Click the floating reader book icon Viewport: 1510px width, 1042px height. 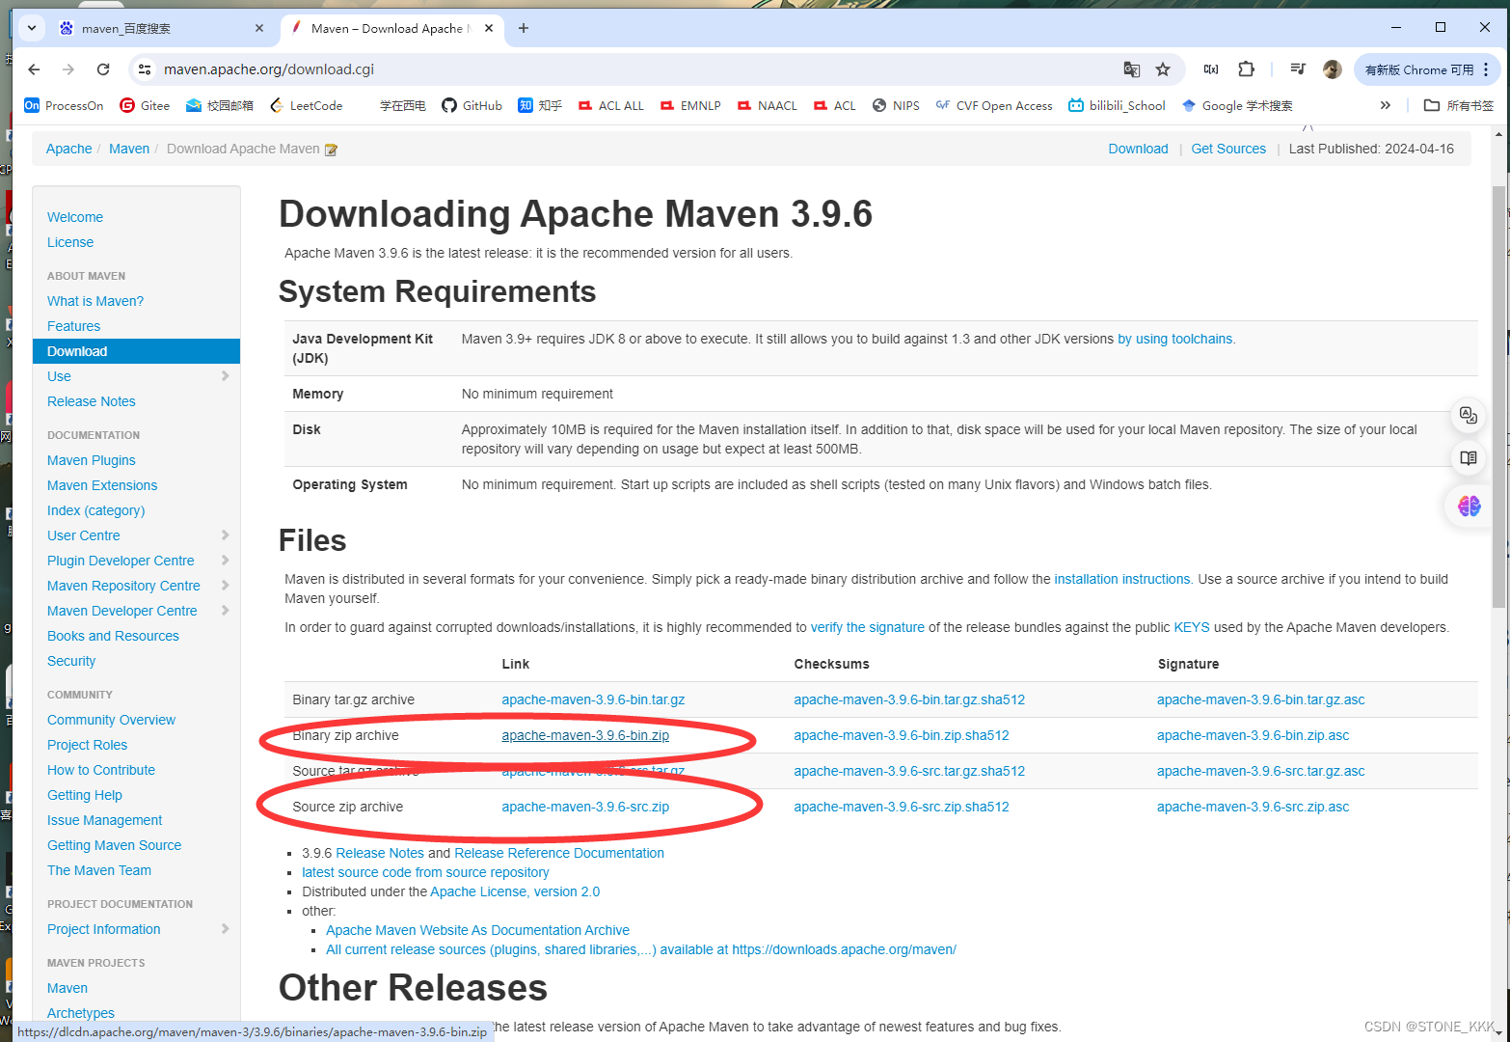coord(1469,458)
